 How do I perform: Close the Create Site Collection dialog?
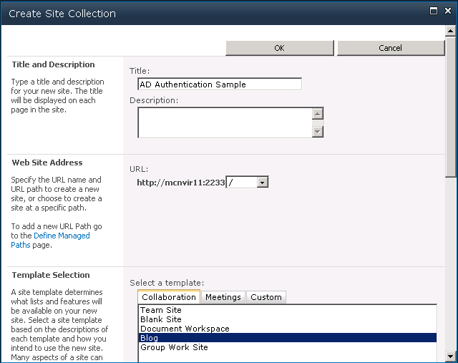tap(447, 11)
